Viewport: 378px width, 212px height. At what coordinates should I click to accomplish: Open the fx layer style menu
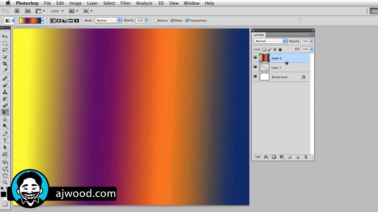(266, 157)
